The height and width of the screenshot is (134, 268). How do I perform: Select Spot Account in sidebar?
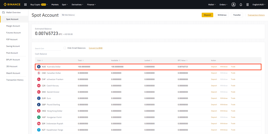pos(14,19)
